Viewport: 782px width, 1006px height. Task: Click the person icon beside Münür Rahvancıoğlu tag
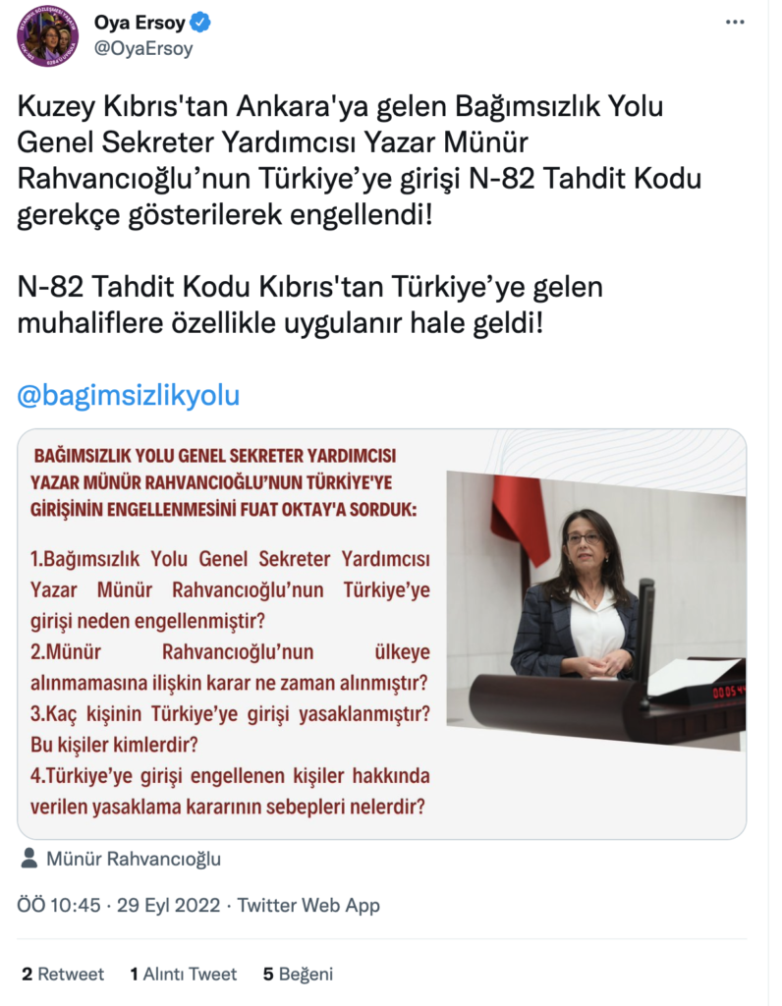tap(28, 859)
